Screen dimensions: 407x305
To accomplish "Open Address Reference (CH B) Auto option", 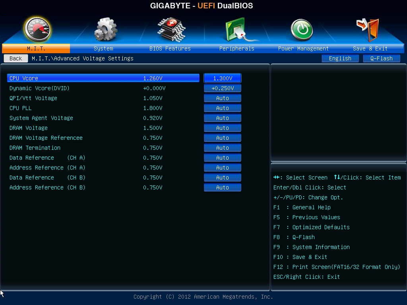I will [223, 187].
